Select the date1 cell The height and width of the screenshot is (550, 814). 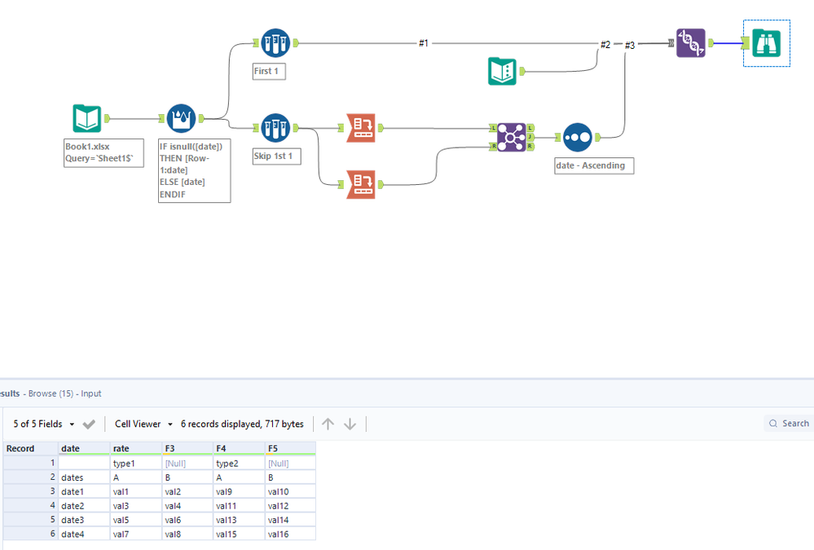click(84, 491)
